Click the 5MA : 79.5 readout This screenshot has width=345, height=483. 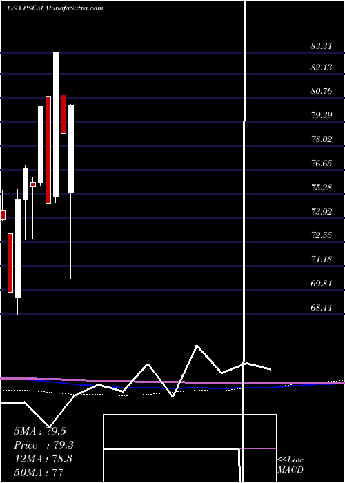tap(40, 431)
